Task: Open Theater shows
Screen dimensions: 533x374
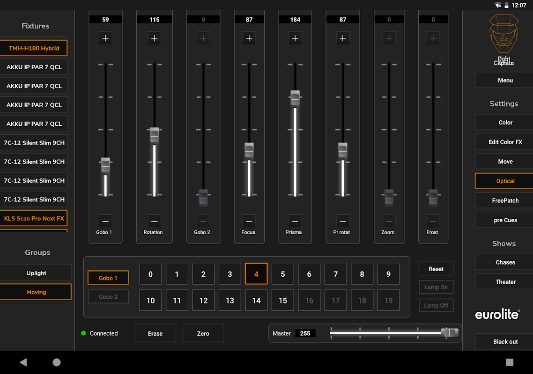Action: click(x=504, y=282)
